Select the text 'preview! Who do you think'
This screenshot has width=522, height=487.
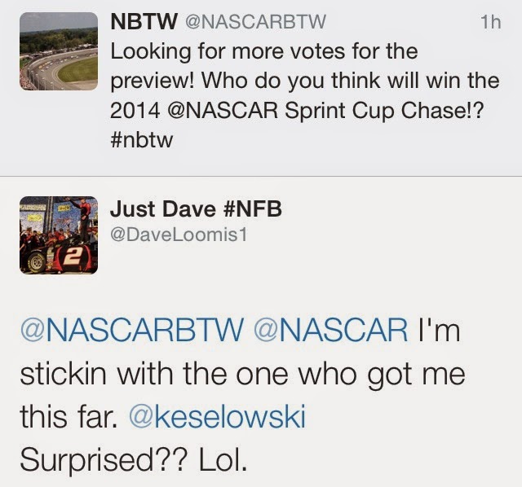point(245,81)
